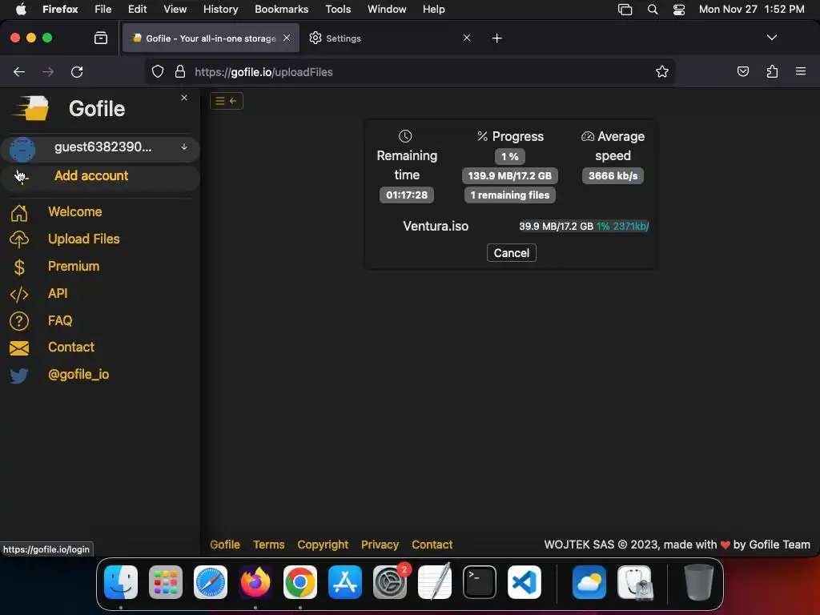Reload the current page
Image resolution: width=820 pixels, height=615 pixels.
tap(77, 71)
